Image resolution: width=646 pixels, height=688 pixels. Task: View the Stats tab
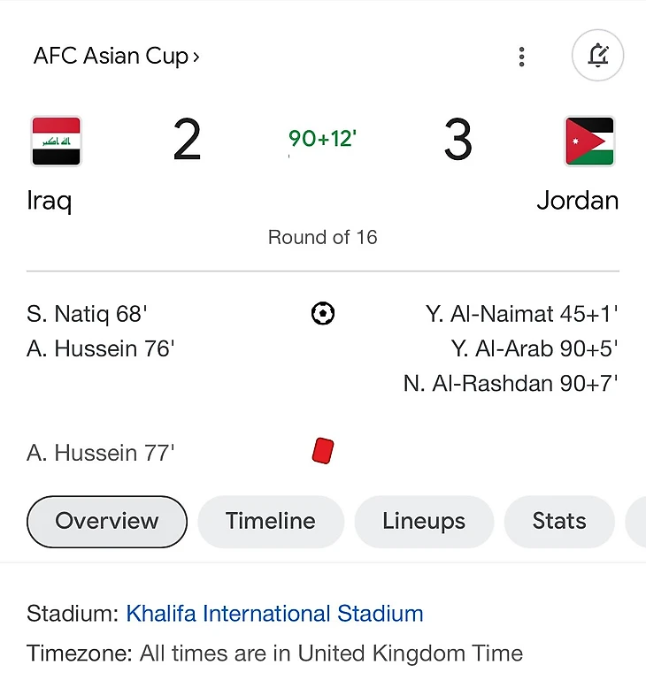pos(558,522)
